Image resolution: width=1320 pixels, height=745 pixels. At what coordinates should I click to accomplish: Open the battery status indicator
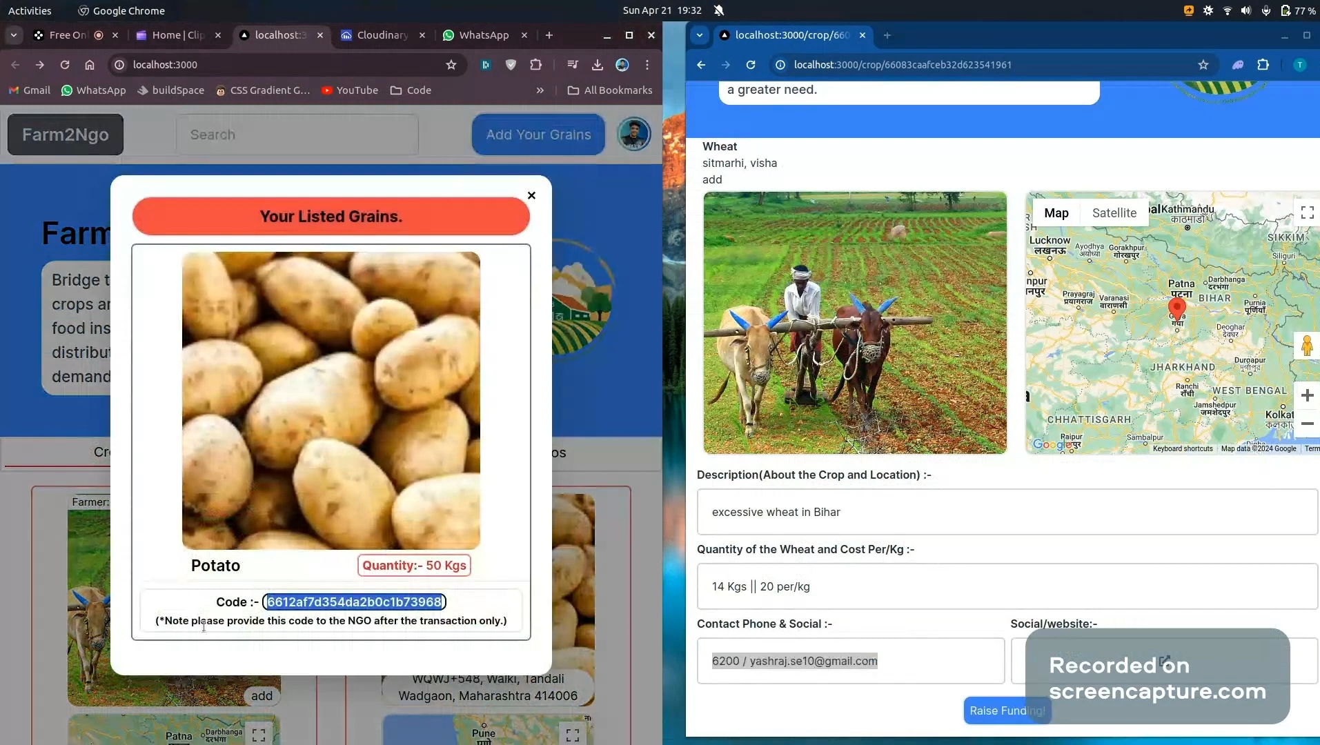tap(1299, 10)
